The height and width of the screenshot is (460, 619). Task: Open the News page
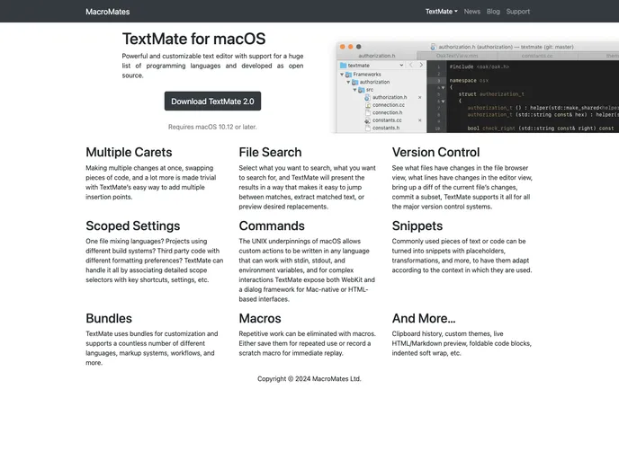pos(471,12)
